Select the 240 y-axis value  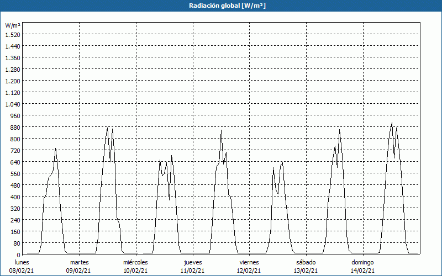15,220
